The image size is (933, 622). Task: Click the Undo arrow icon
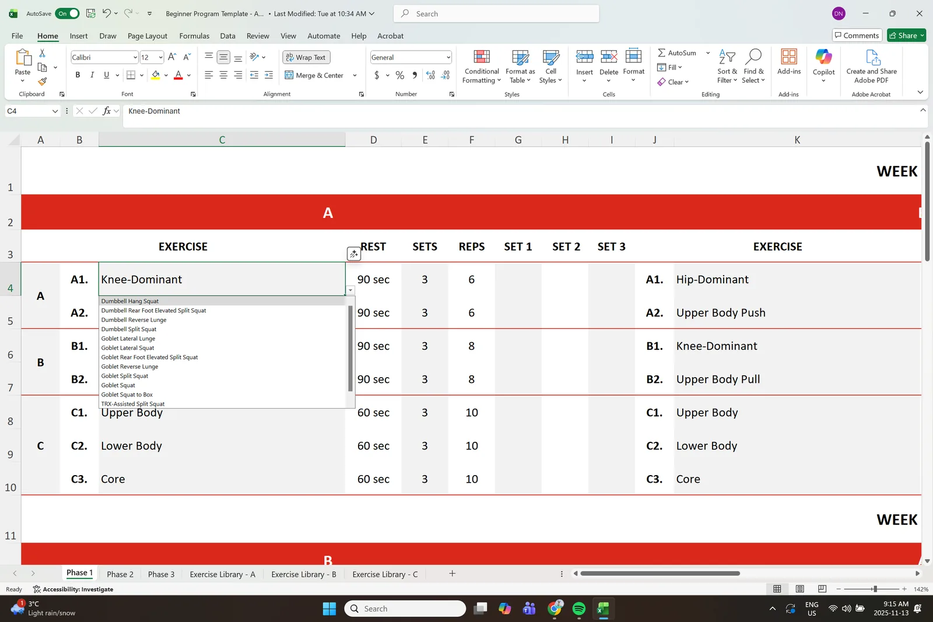pyautogui.click(x=106, y=13)
